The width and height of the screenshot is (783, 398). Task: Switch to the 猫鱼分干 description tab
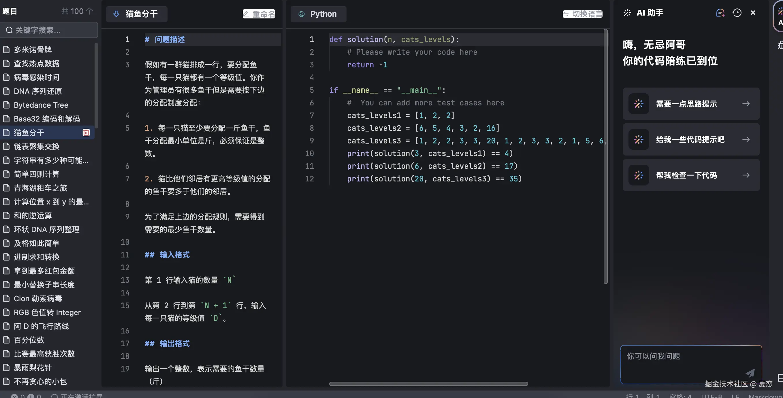[x=141, y=14]
